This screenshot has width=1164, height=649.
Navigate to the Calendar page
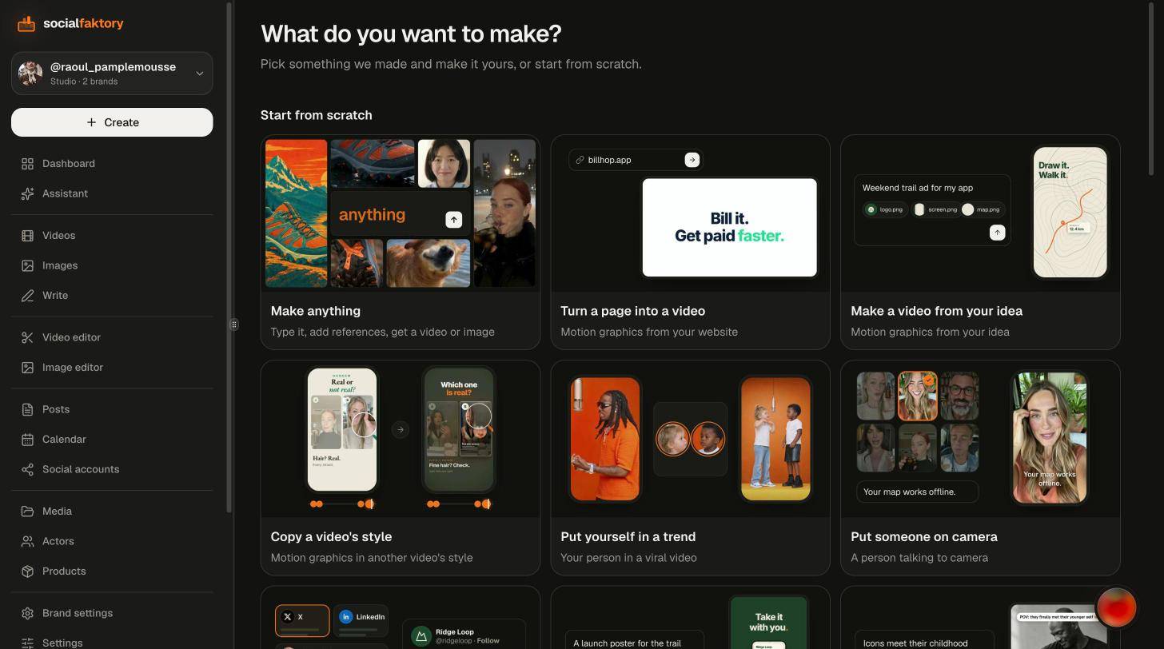click(112, 440)
